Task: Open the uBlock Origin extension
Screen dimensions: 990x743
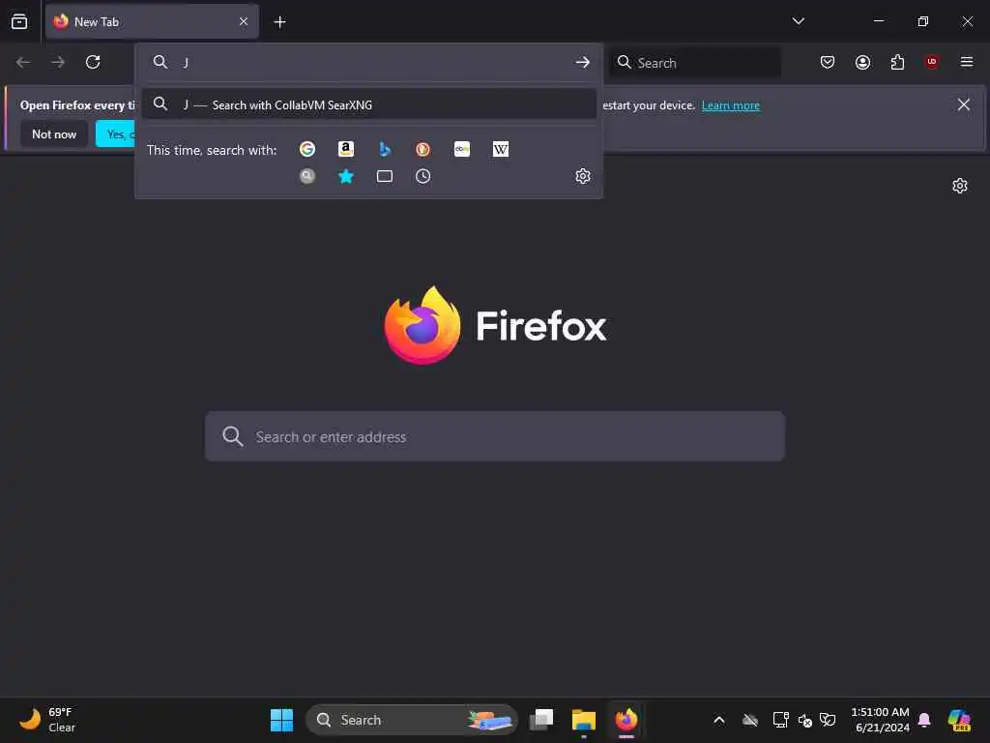Action: (x=932, y=62)
